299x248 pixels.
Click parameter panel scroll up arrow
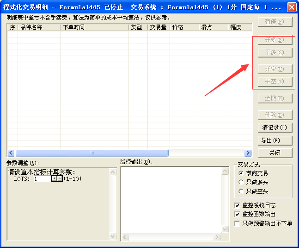tap(112, 172)
